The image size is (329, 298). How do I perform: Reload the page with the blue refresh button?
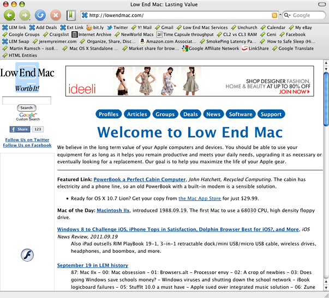click(x=40, y=15)
